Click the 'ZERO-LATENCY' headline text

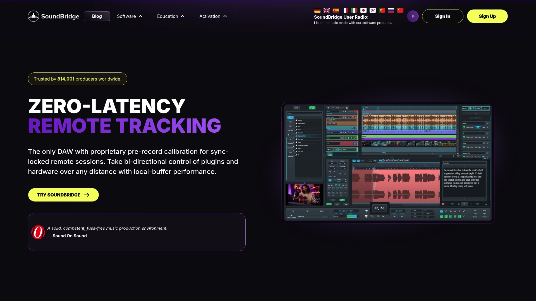tap(107, 106)
